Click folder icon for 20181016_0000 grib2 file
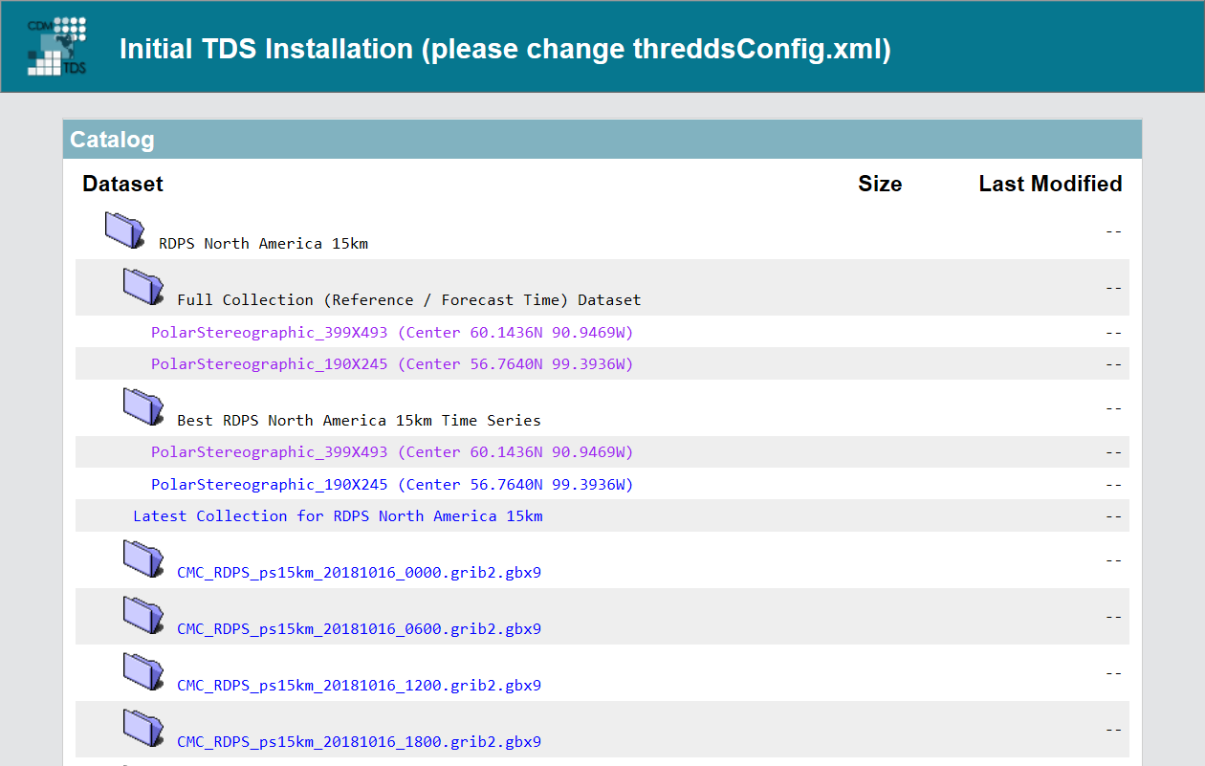This screenshot has width=1205, height=766. (x=143, y=559)
